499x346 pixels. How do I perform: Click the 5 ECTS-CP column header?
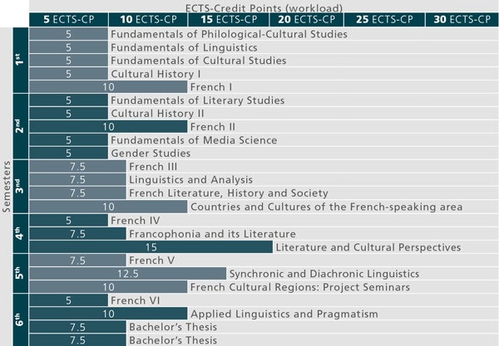click(69, 18)
